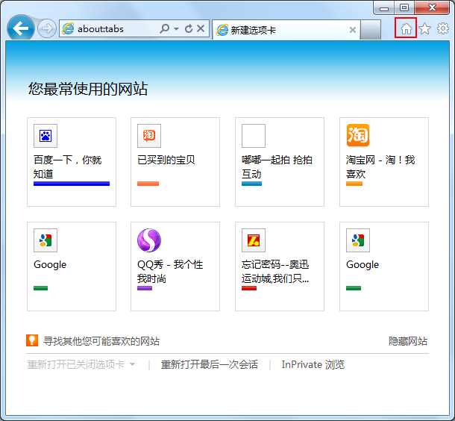Image resolution: width=455 pixels, height=421 pixels.
Task: Click the orange lightbulb suggestion icon
Action: coord(32,340)
